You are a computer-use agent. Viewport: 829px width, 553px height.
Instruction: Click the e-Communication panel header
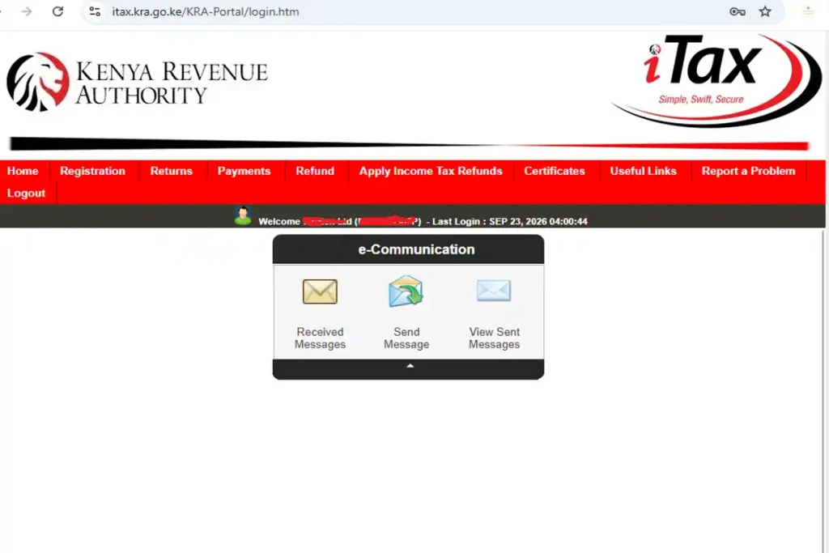tap(408, 249)
